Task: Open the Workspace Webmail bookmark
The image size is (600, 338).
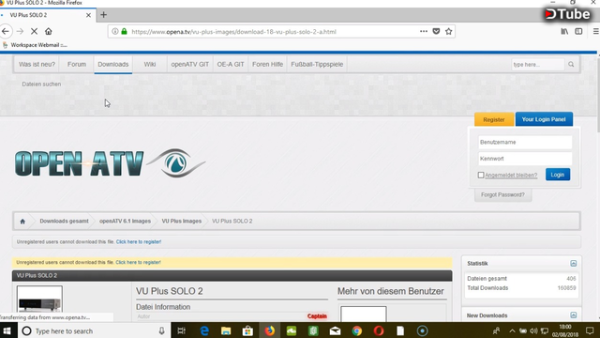Action: point(36,45)
